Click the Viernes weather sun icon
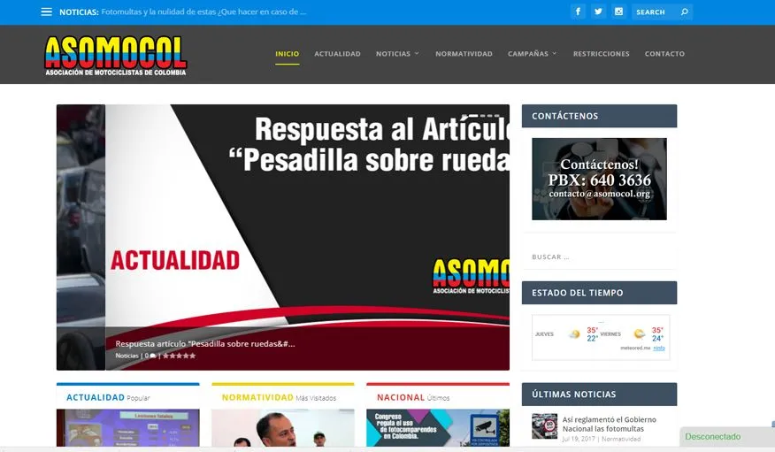775x452 pixels. [639, 334]
